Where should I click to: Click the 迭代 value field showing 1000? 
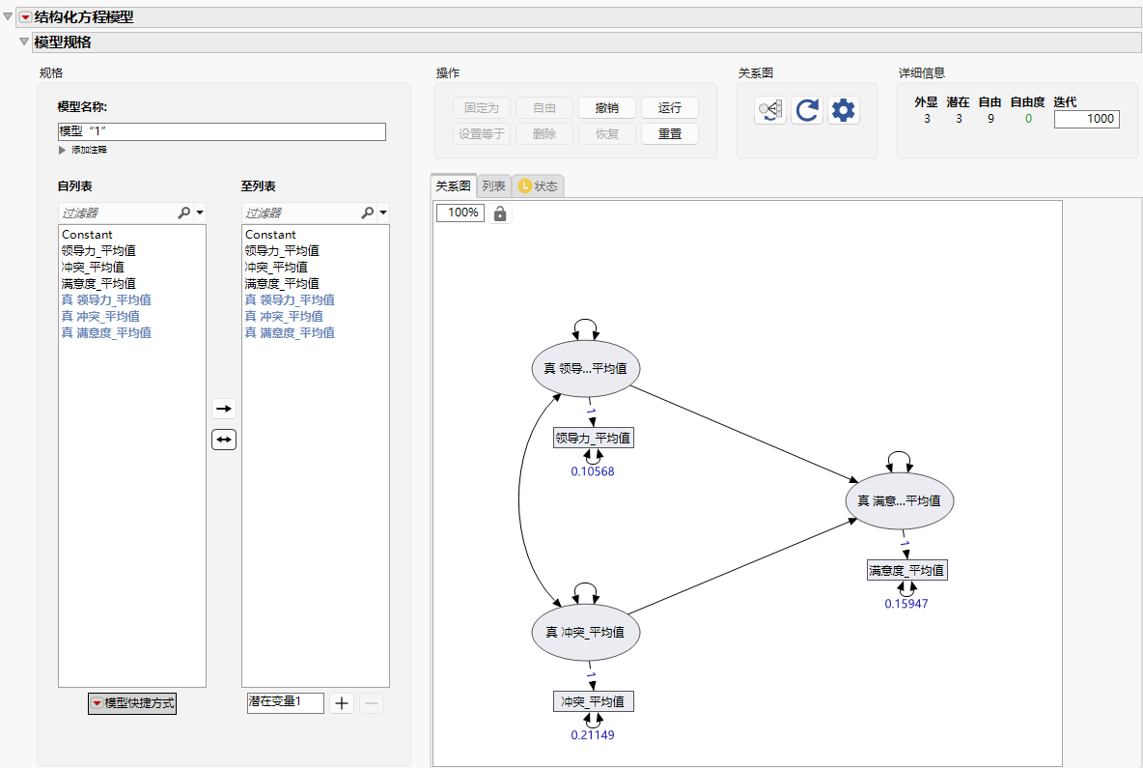click(x=1086, y=119)
